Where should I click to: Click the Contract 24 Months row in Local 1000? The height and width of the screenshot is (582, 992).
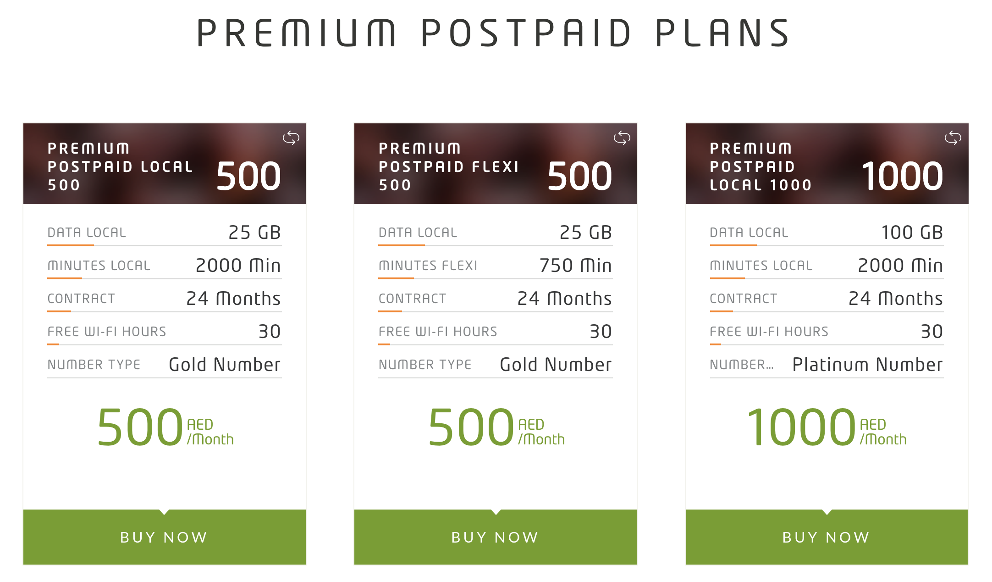[x=827, y=299]
